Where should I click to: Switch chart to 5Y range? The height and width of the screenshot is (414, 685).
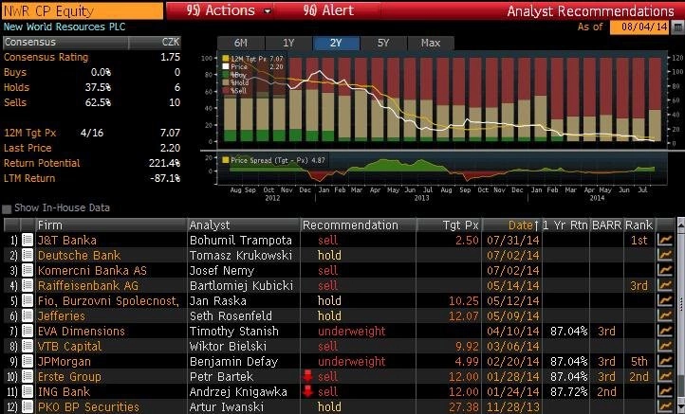383,44
